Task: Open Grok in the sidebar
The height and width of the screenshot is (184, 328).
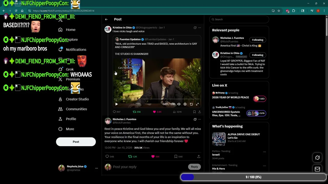Action: click(66, 69)
